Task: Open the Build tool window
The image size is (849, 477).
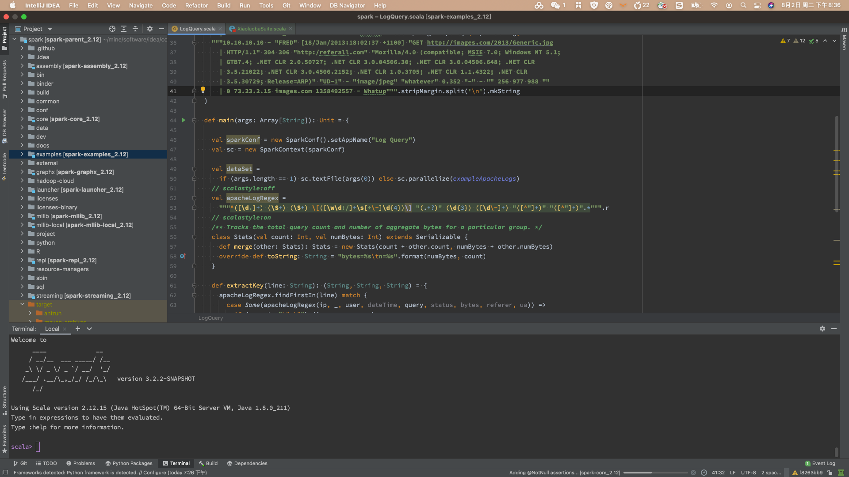Action: [x=208, y=463]
